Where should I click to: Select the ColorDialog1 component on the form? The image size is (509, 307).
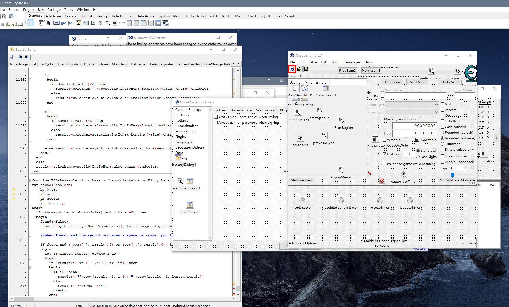(x=326, y=88)
